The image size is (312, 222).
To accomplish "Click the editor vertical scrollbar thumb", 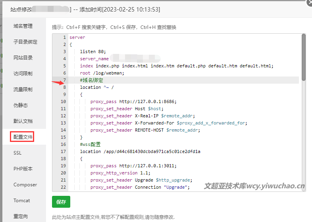I will coord(304,57).
